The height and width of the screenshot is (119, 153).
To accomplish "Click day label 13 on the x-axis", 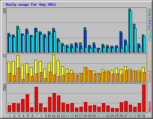I will pyautogui.click(x=63, y=116).
